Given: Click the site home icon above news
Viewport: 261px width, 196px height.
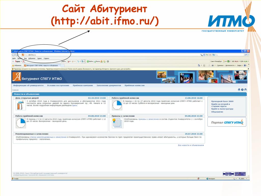Looking at the screenshot, I should coord(239,90).
